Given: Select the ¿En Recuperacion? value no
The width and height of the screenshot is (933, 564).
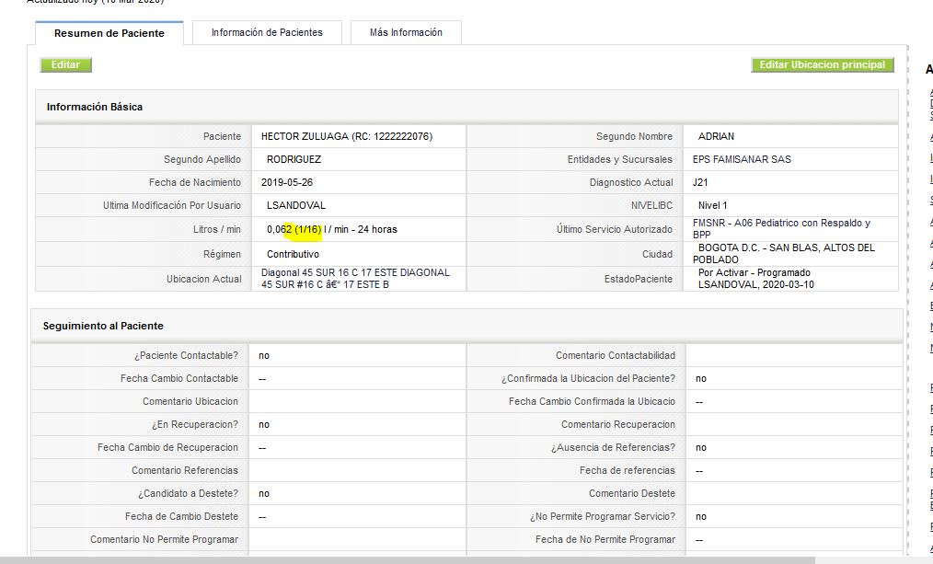Looking at the screenshot, I should click(263, 425).
